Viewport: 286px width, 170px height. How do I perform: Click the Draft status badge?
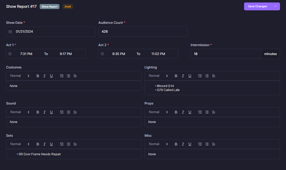click(x=68, y=7)
